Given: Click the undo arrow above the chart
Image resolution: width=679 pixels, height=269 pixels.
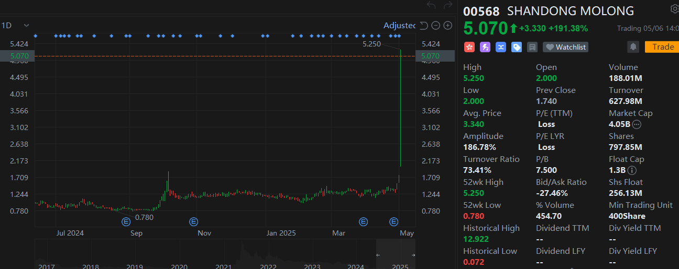Looking at the screenshot, I should click(x=431, y=5).
